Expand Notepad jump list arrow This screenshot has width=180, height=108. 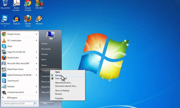[37, 86]
